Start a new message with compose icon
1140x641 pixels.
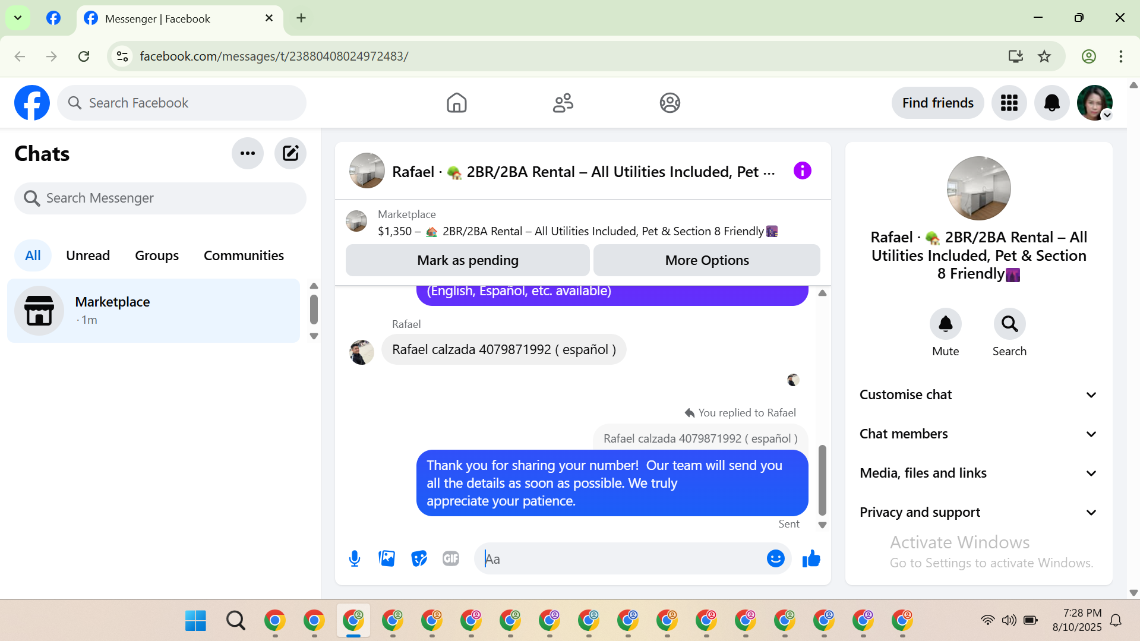point(290,153)
